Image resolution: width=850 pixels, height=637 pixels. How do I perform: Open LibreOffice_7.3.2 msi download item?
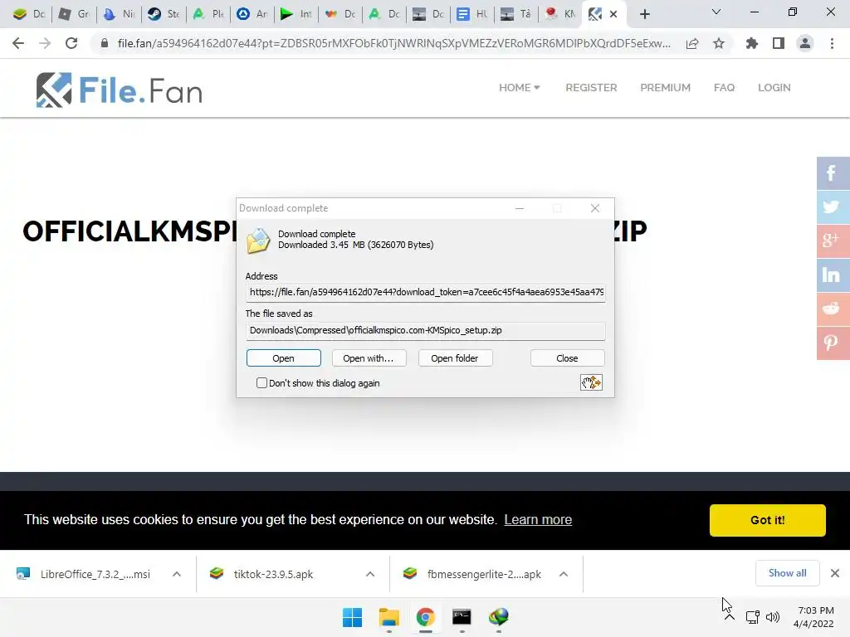(x=85, y=574)
